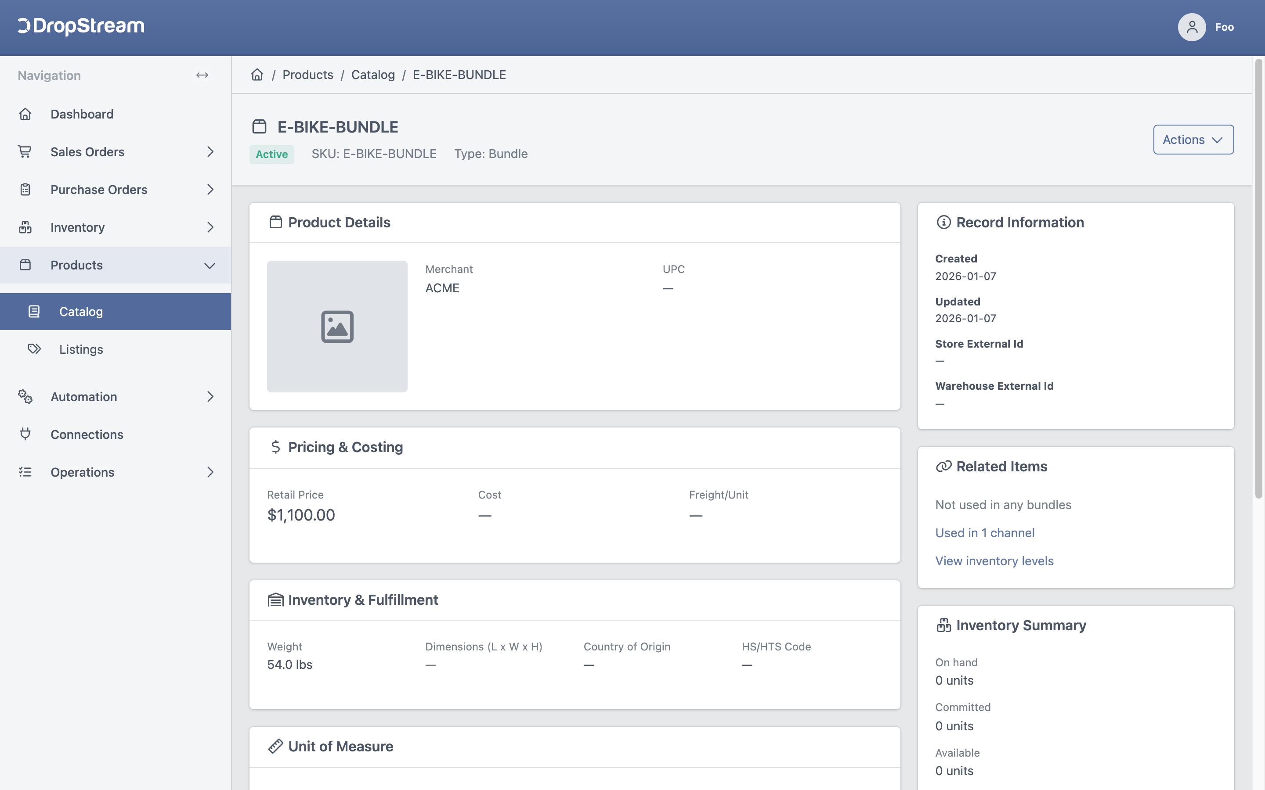Click the Operations list icon
The height and width of the screenshot is (790, 1265).
coord(25,472)
